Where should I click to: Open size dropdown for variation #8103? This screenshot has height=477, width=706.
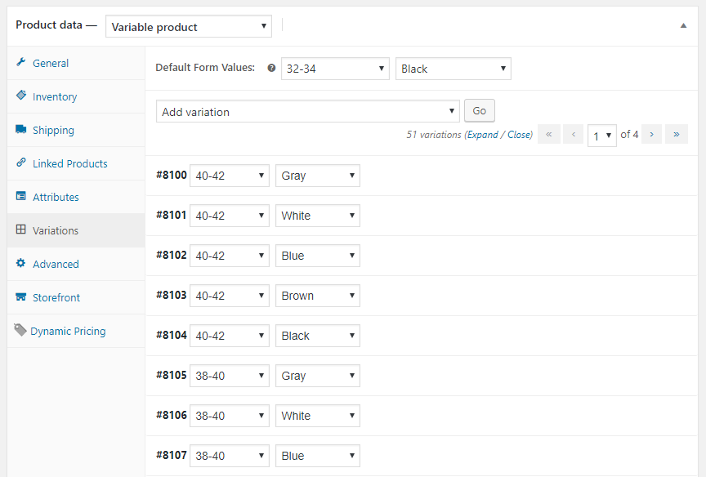pyautogui.click(x=230, y=296)
